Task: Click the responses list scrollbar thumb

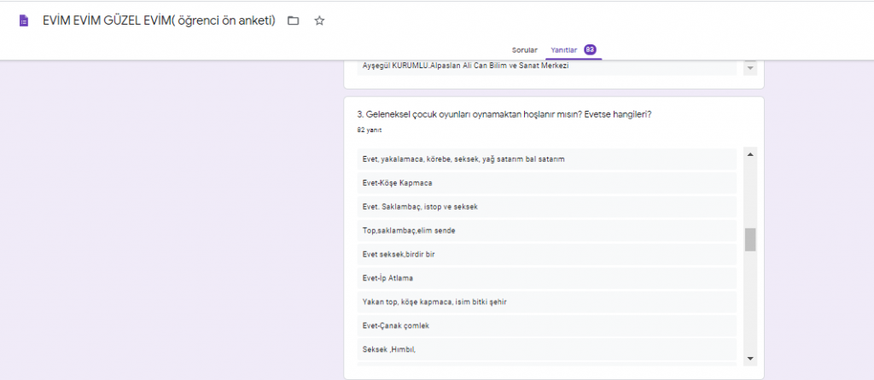Action: (750, 239)
